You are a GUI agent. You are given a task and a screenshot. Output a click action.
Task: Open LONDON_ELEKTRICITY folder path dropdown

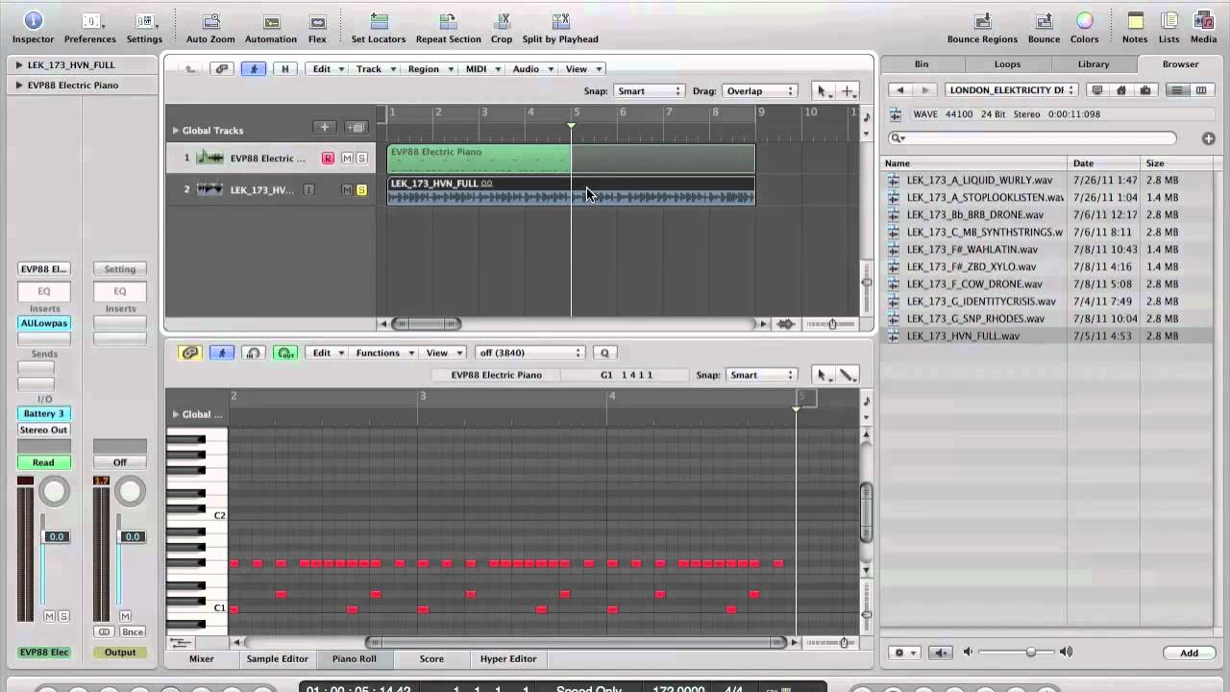[x=1012, y=90]
